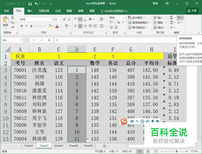The image size is (202, 154).
Task: Click the column G header
Action: [x=131, y=49]
